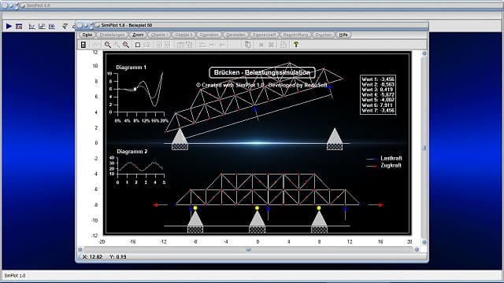Image resolution: width=504 pixels, height=283 pixels.
Task: Open the Eigenschaft menu
Action: point(265,35)
